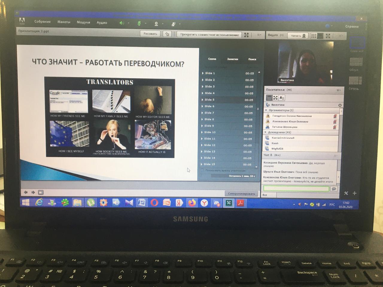Open Модули menu
383x287 pixels.
83,22
